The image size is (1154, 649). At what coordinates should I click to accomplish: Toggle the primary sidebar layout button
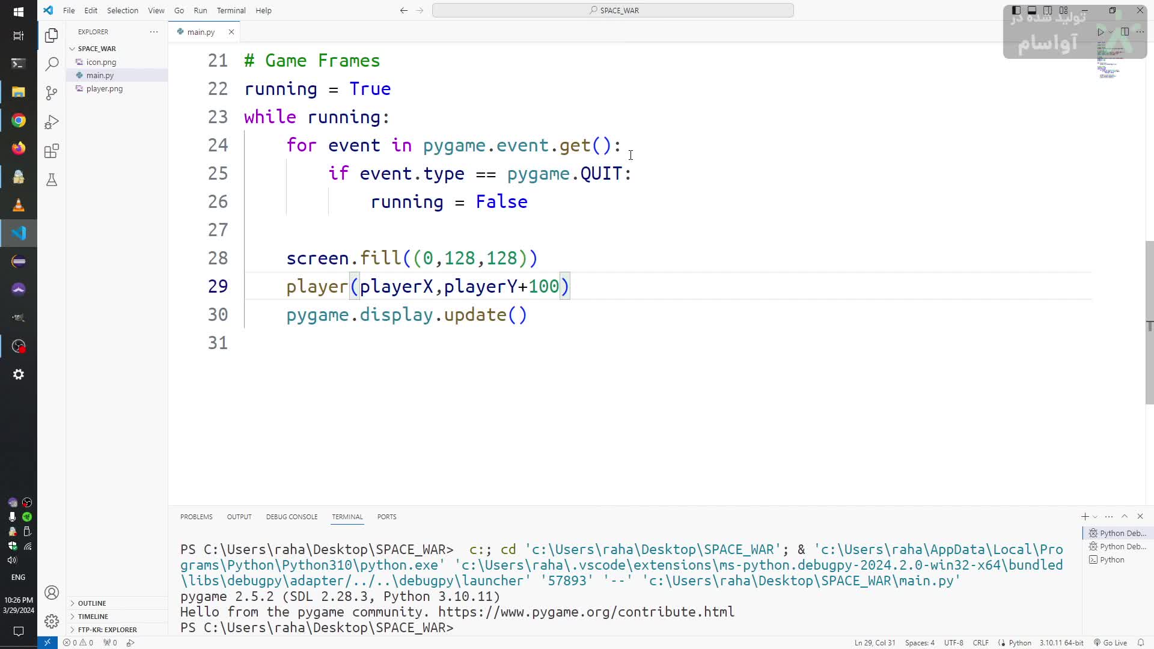(1016, 10)
